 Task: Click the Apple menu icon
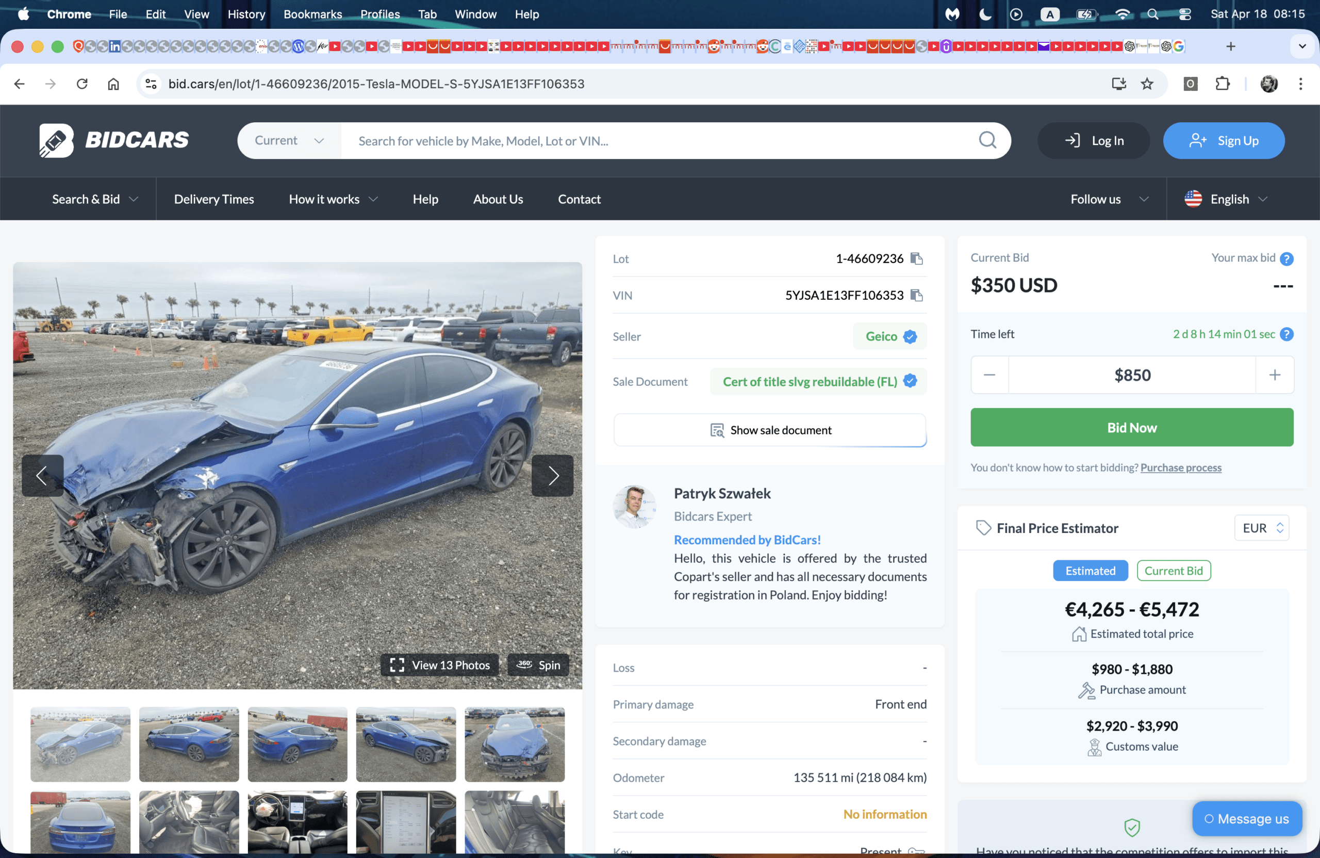click(23, 14)
